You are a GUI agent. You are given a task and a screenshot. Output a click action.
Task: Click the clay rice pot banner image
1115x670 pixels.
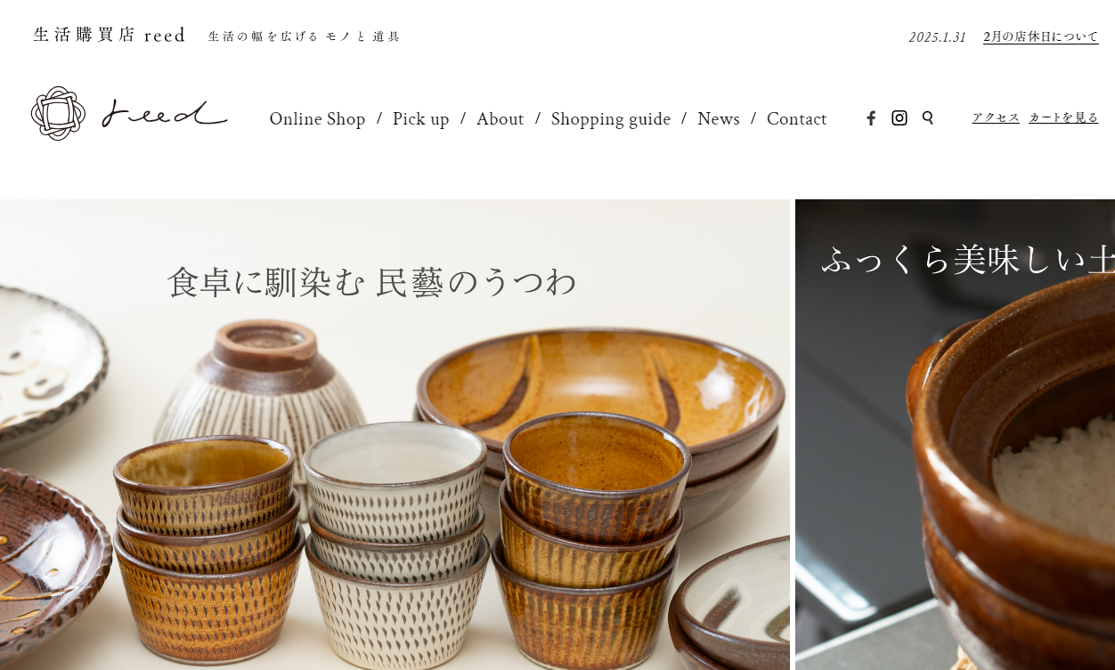click(x=955, y=434)
